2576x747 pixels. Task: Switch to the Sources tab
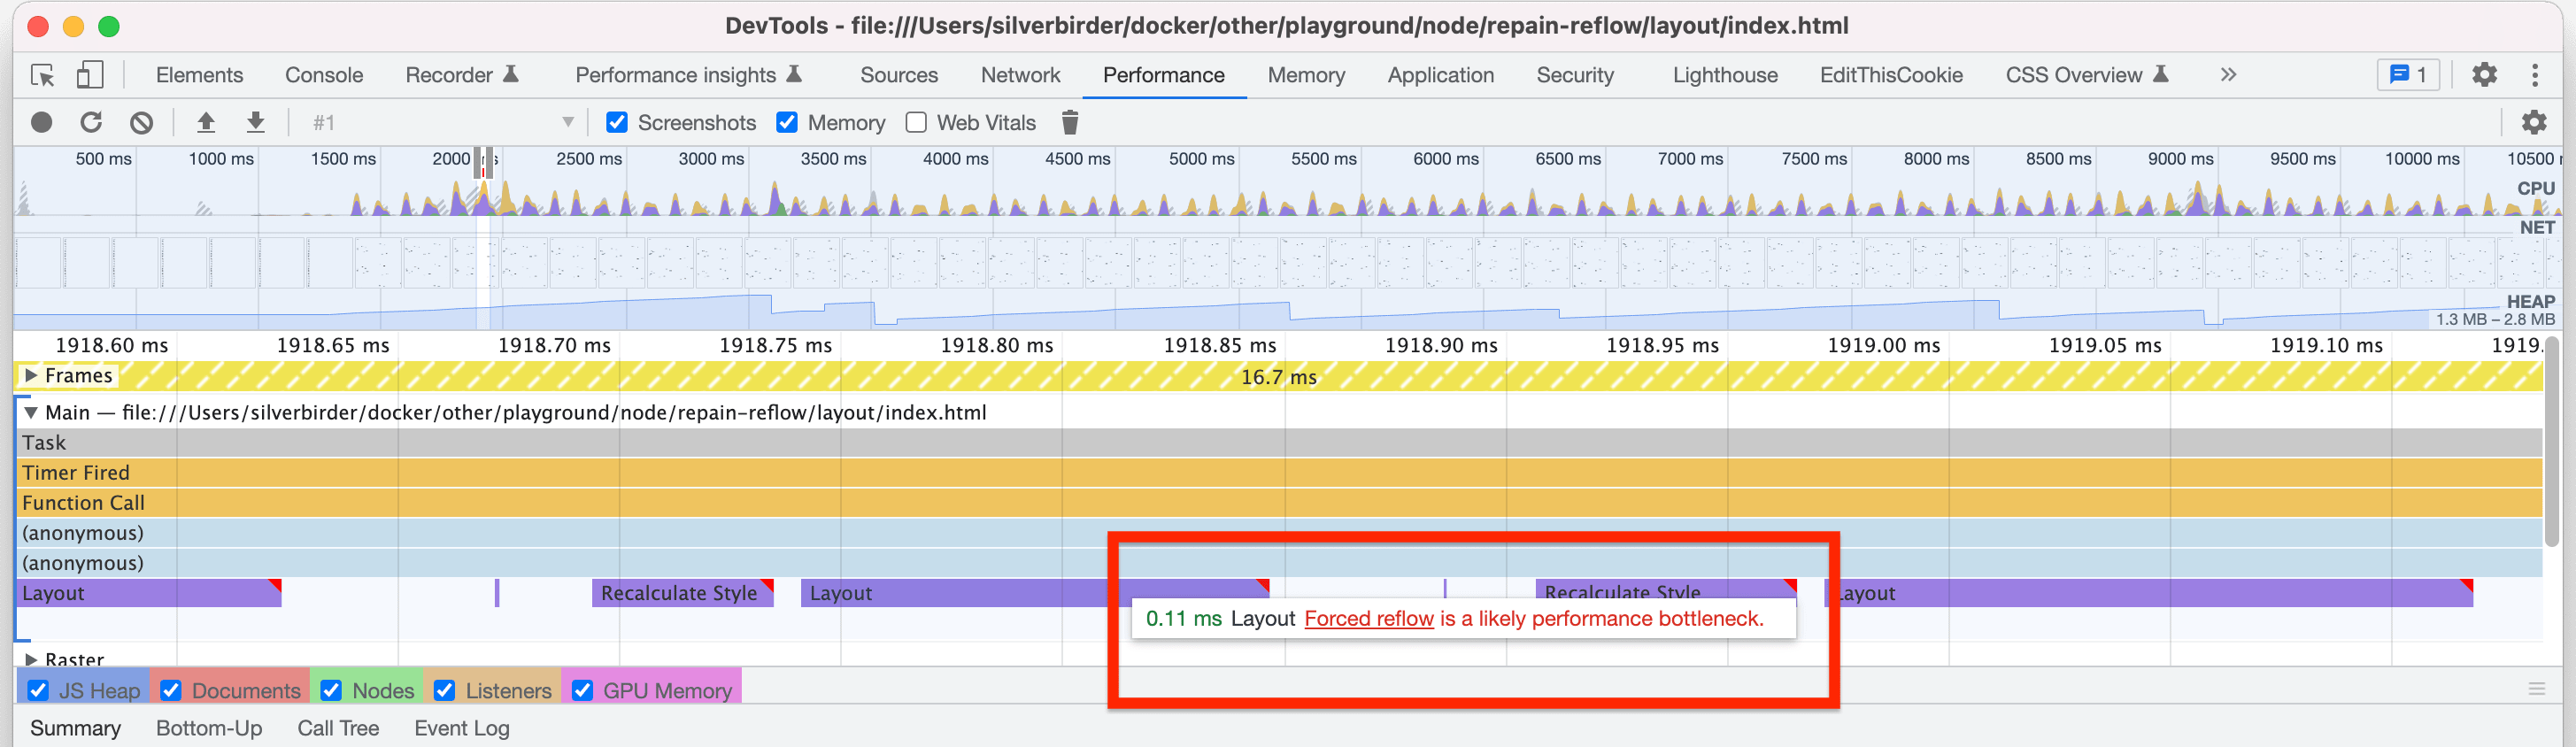[x=899, y=75]
